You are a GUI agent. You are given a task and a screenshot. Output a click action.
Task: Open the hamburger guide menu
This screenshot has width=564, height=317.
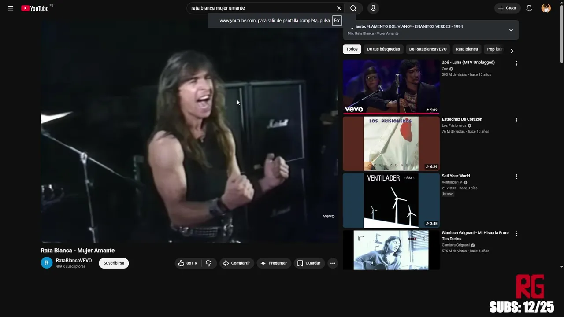tap(11, 8)
